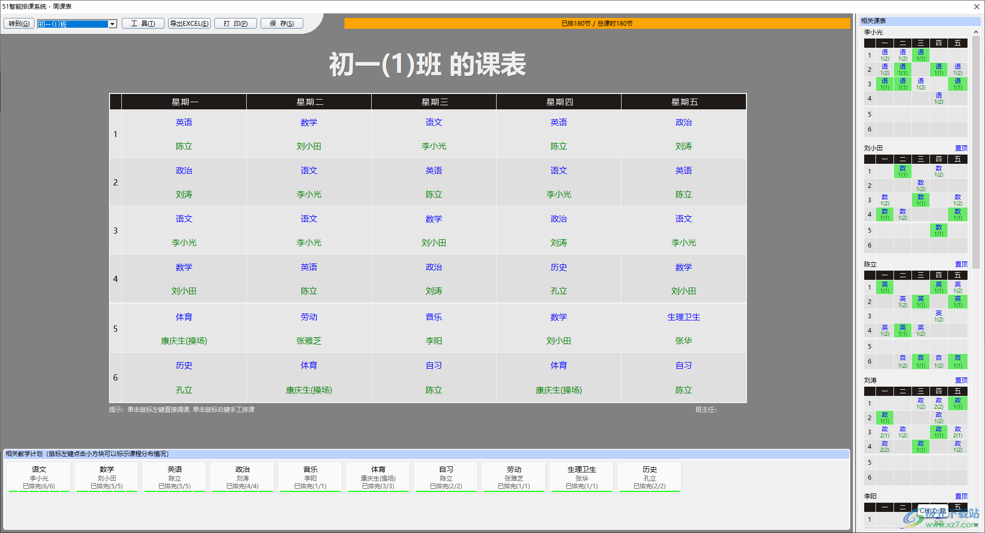The width and height of the screenshot is (985, 533).
Task: Open the 工具(T) menu button
Action: point(143,24)
